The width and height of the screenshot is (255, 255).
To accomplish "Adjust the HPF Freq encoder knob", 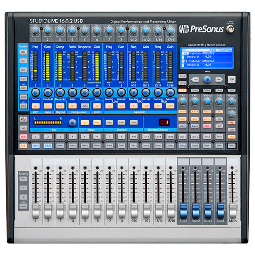I will click(x=35, y=92).
